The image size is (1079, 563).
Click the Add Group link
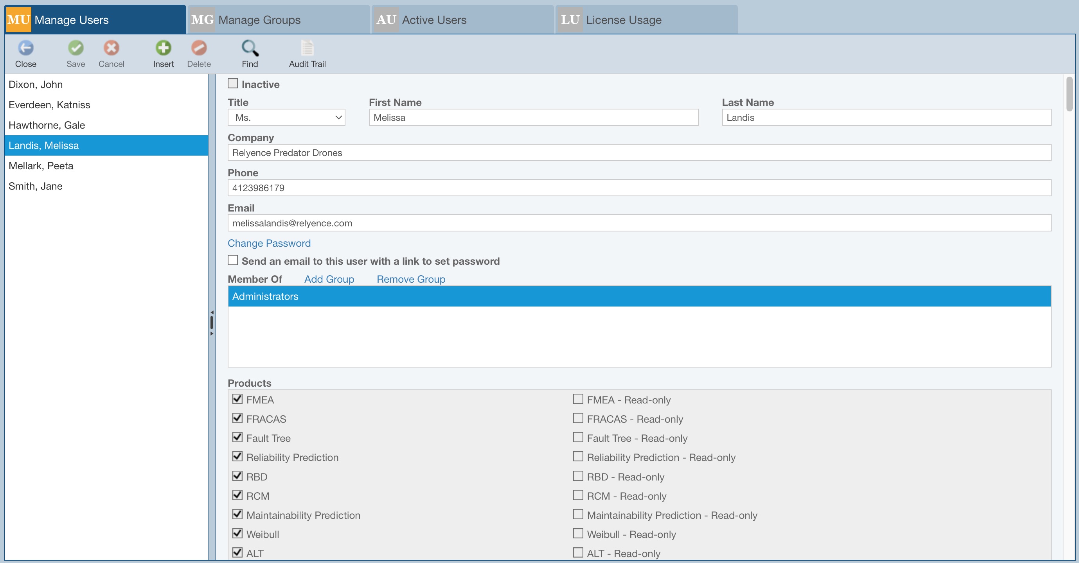[329, 279]
